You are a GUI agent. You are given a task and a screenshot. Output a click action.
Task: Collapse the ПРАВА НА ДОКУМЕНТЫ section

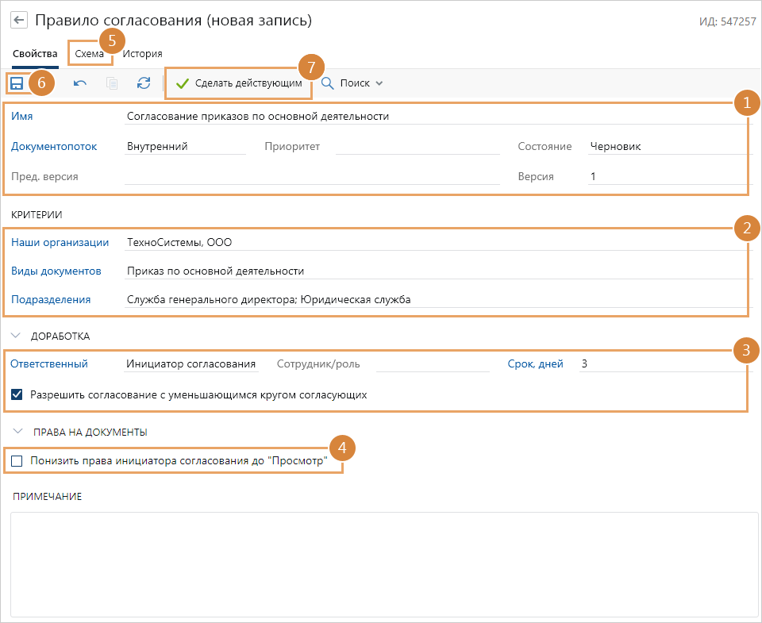(17, 433)
